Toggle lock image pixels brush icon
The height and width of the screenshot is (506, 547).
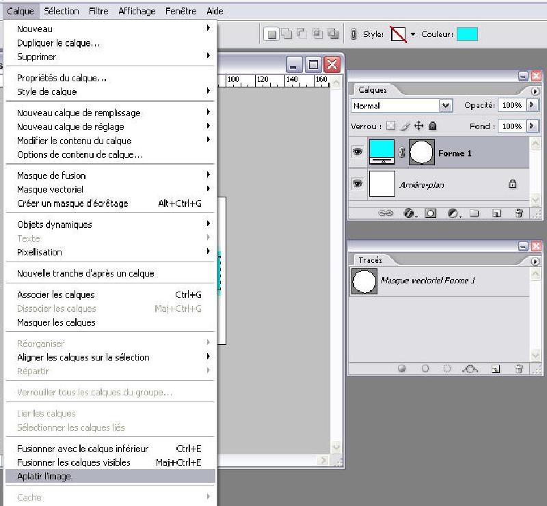(405, 126)
